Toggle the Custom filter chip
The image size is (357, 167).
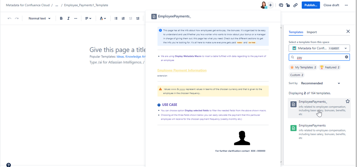coord(297,75)
